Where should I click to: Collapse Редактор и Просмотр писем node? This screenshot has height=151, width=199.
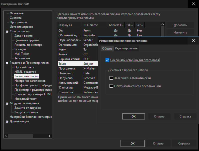point(7,63)
